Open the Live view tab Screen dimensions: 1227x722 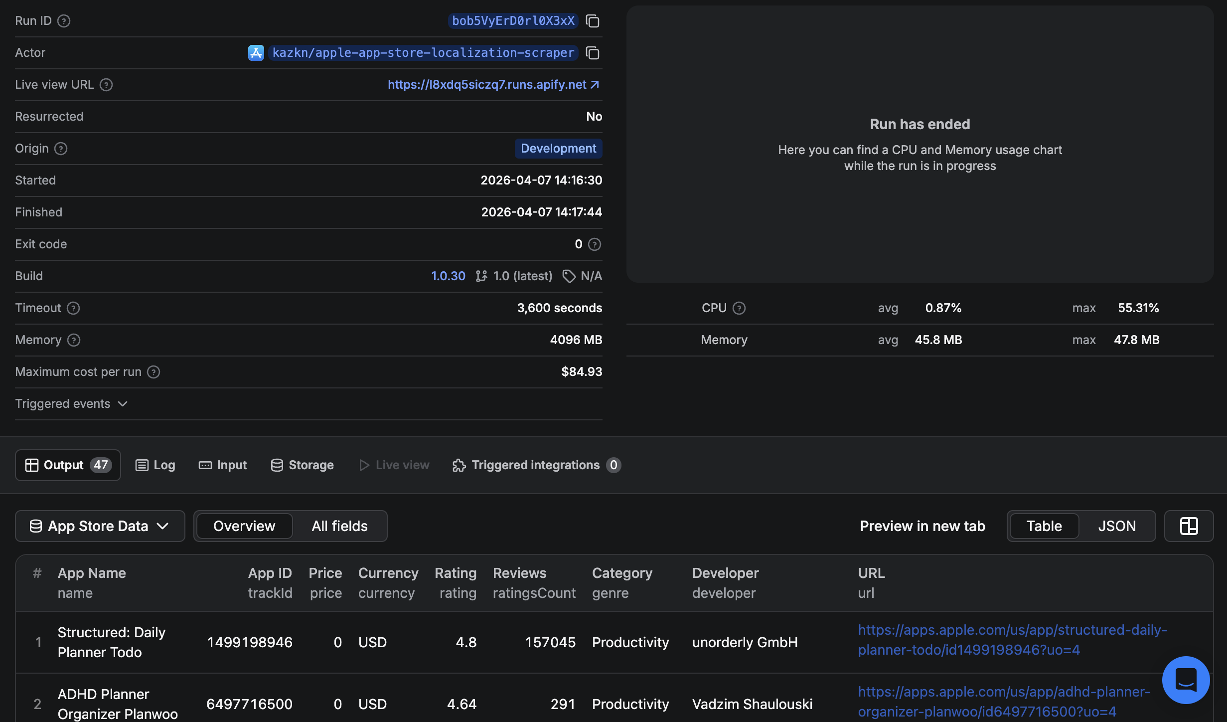[394, 465]
